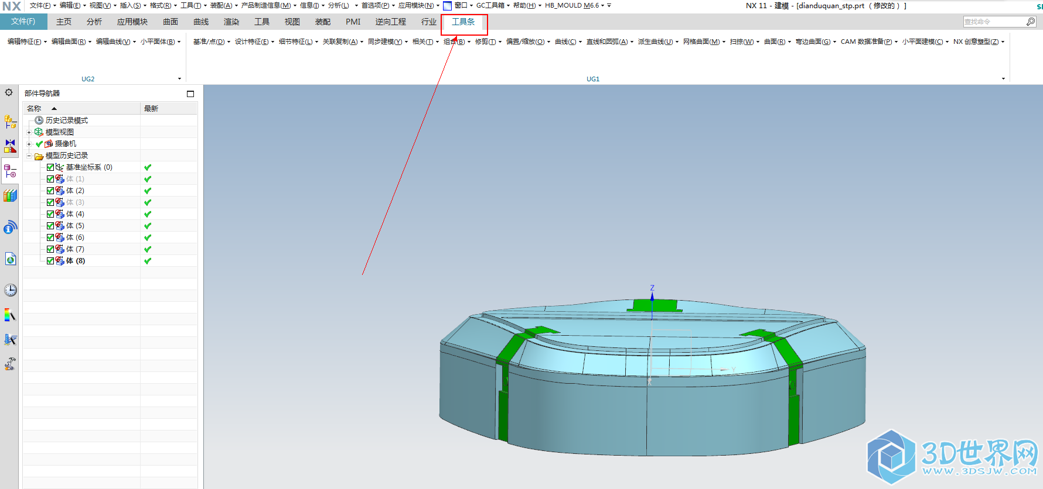
Task: Open the NX 创意塑型(Z) dropdown
Action: (x=979, y=42)
